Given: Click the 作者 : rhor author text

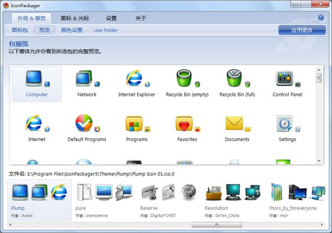Looking at the screenshot, I should point(278,216).
